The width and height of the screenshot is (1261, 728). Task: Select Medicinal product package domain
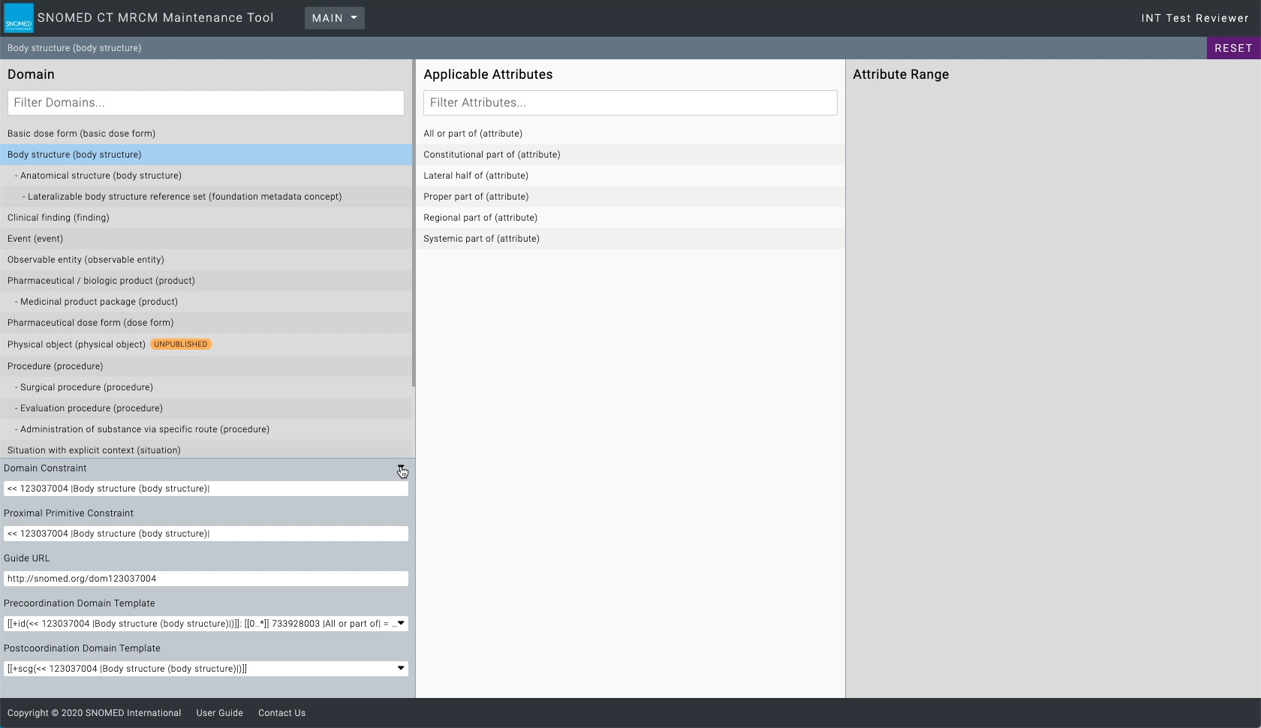pos(206,302)
